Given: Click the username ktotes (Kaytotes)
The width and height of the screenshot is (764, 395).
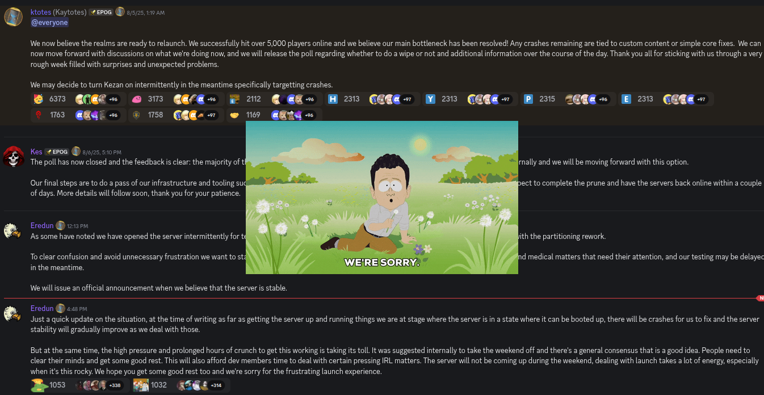Looking at the screenshot, I should (x=58, y=12).
